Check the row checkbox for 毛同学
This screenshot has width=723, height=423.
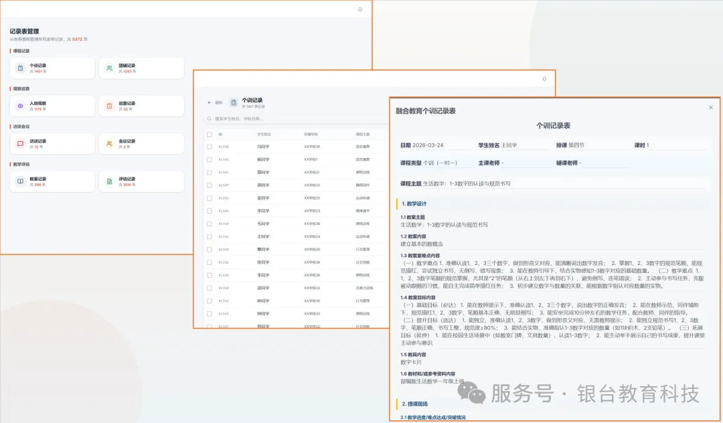pyautogui.click(x=210, y=224)
